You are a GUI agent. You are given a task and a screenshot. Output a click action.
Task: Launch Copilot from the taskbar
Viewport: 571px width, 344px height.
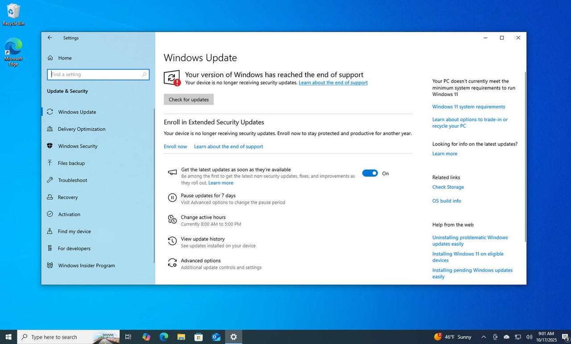[x=146, y=337]
